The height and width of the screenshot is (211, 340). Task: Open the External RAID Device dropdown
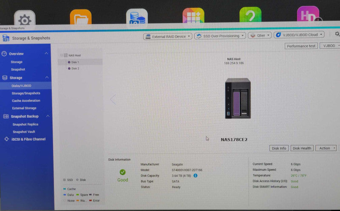click(x=167, y=36)
